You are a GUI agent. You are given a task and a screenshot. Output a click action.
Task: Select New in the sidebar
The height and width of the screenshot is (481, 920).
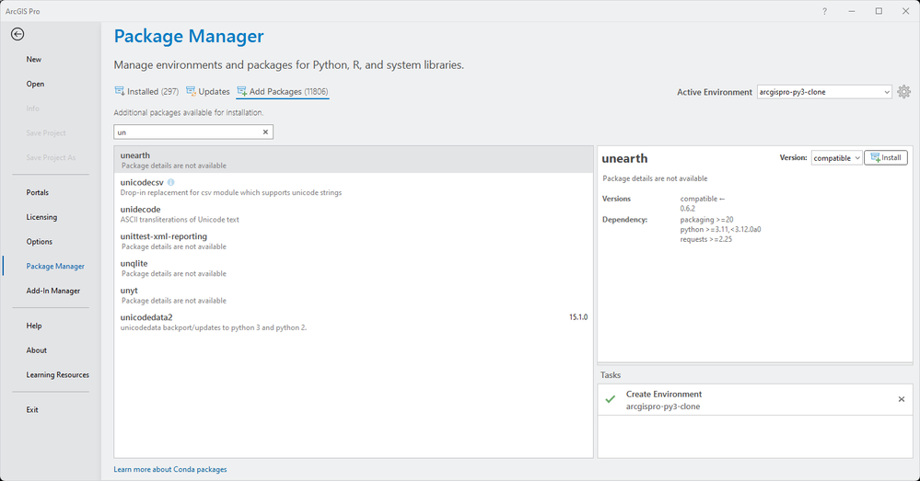tap(33, 59)
